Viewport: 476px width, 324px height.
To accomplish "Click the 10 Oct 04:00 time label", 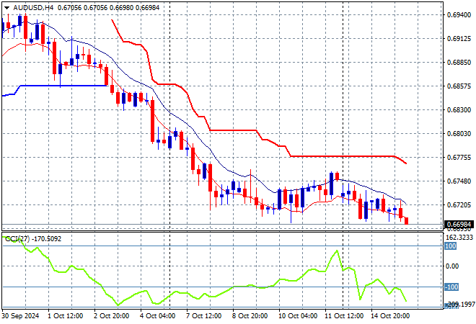I will point(298,316).
